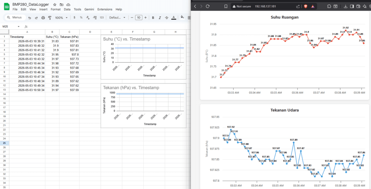Image resolution: width=371 pixels, height=189 pixels.
Task: Increase font size with plus button
Action: (x=145, y=17)
